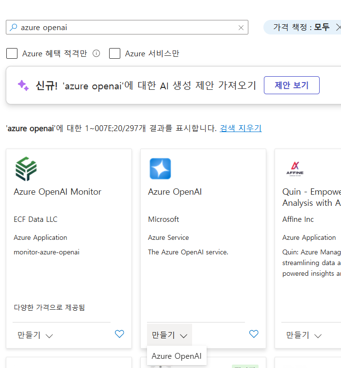Click the Azure OpenAI blue star icon
The height and width of the screenshot is (368, 341).
coord(160,169)
